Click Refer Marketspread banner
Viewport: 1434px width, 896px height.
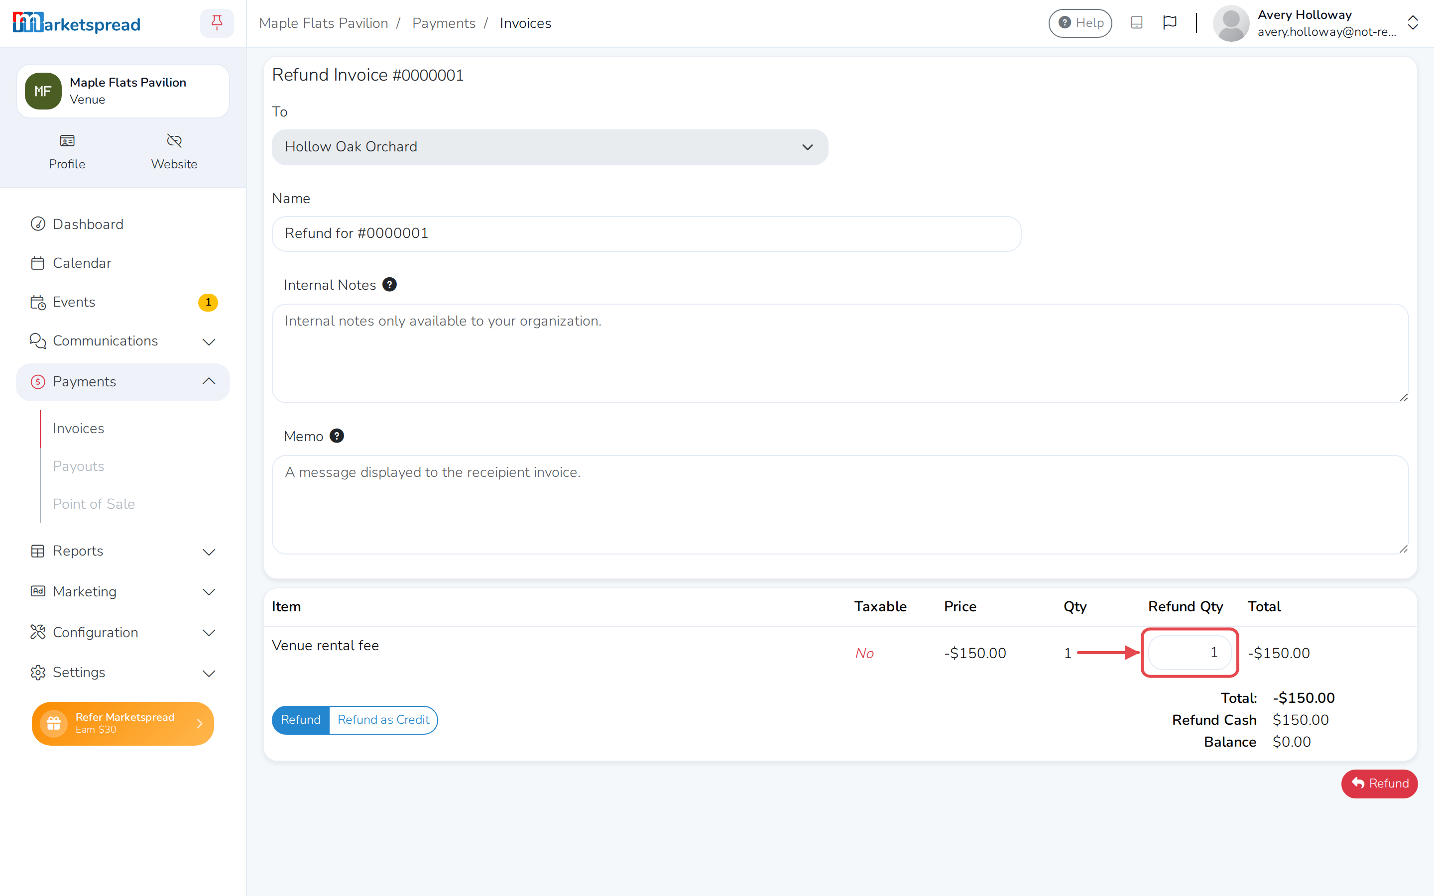122,724
